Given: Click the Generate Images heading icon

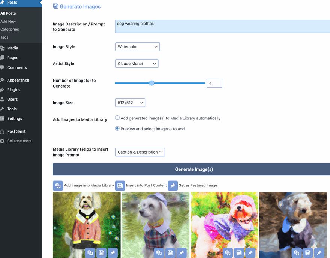Looking at the screenshot, I should click(x=55, y=6).
